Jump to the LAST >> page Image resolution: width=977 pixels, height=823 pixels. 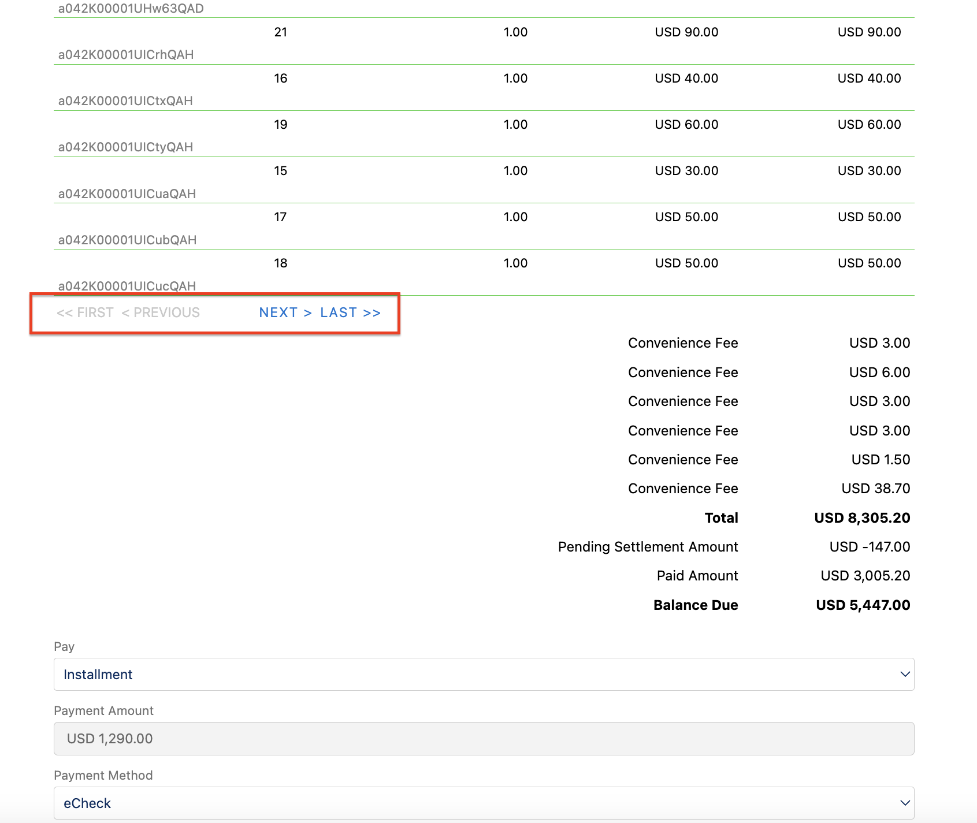(350, 312)
